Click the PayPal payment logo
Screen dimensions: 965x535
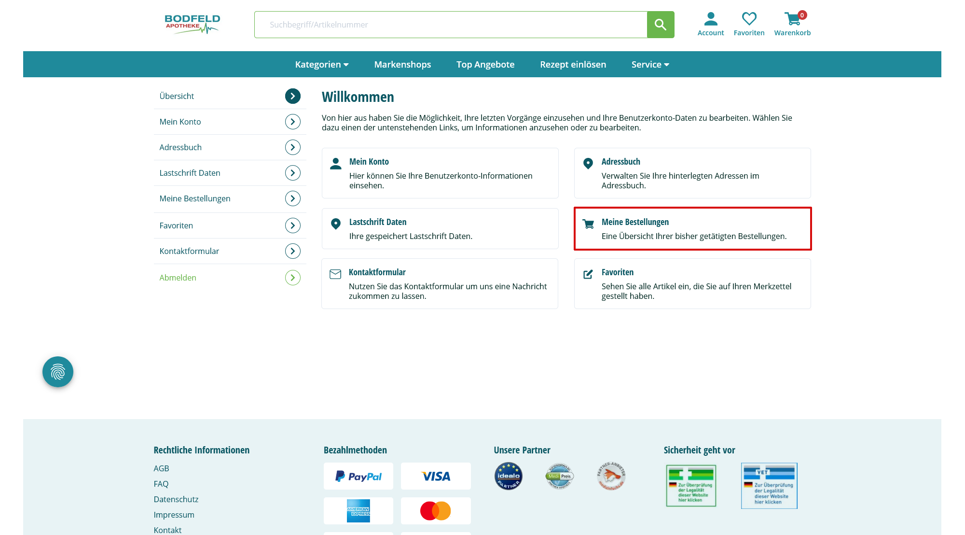click(x=358, y=477)
